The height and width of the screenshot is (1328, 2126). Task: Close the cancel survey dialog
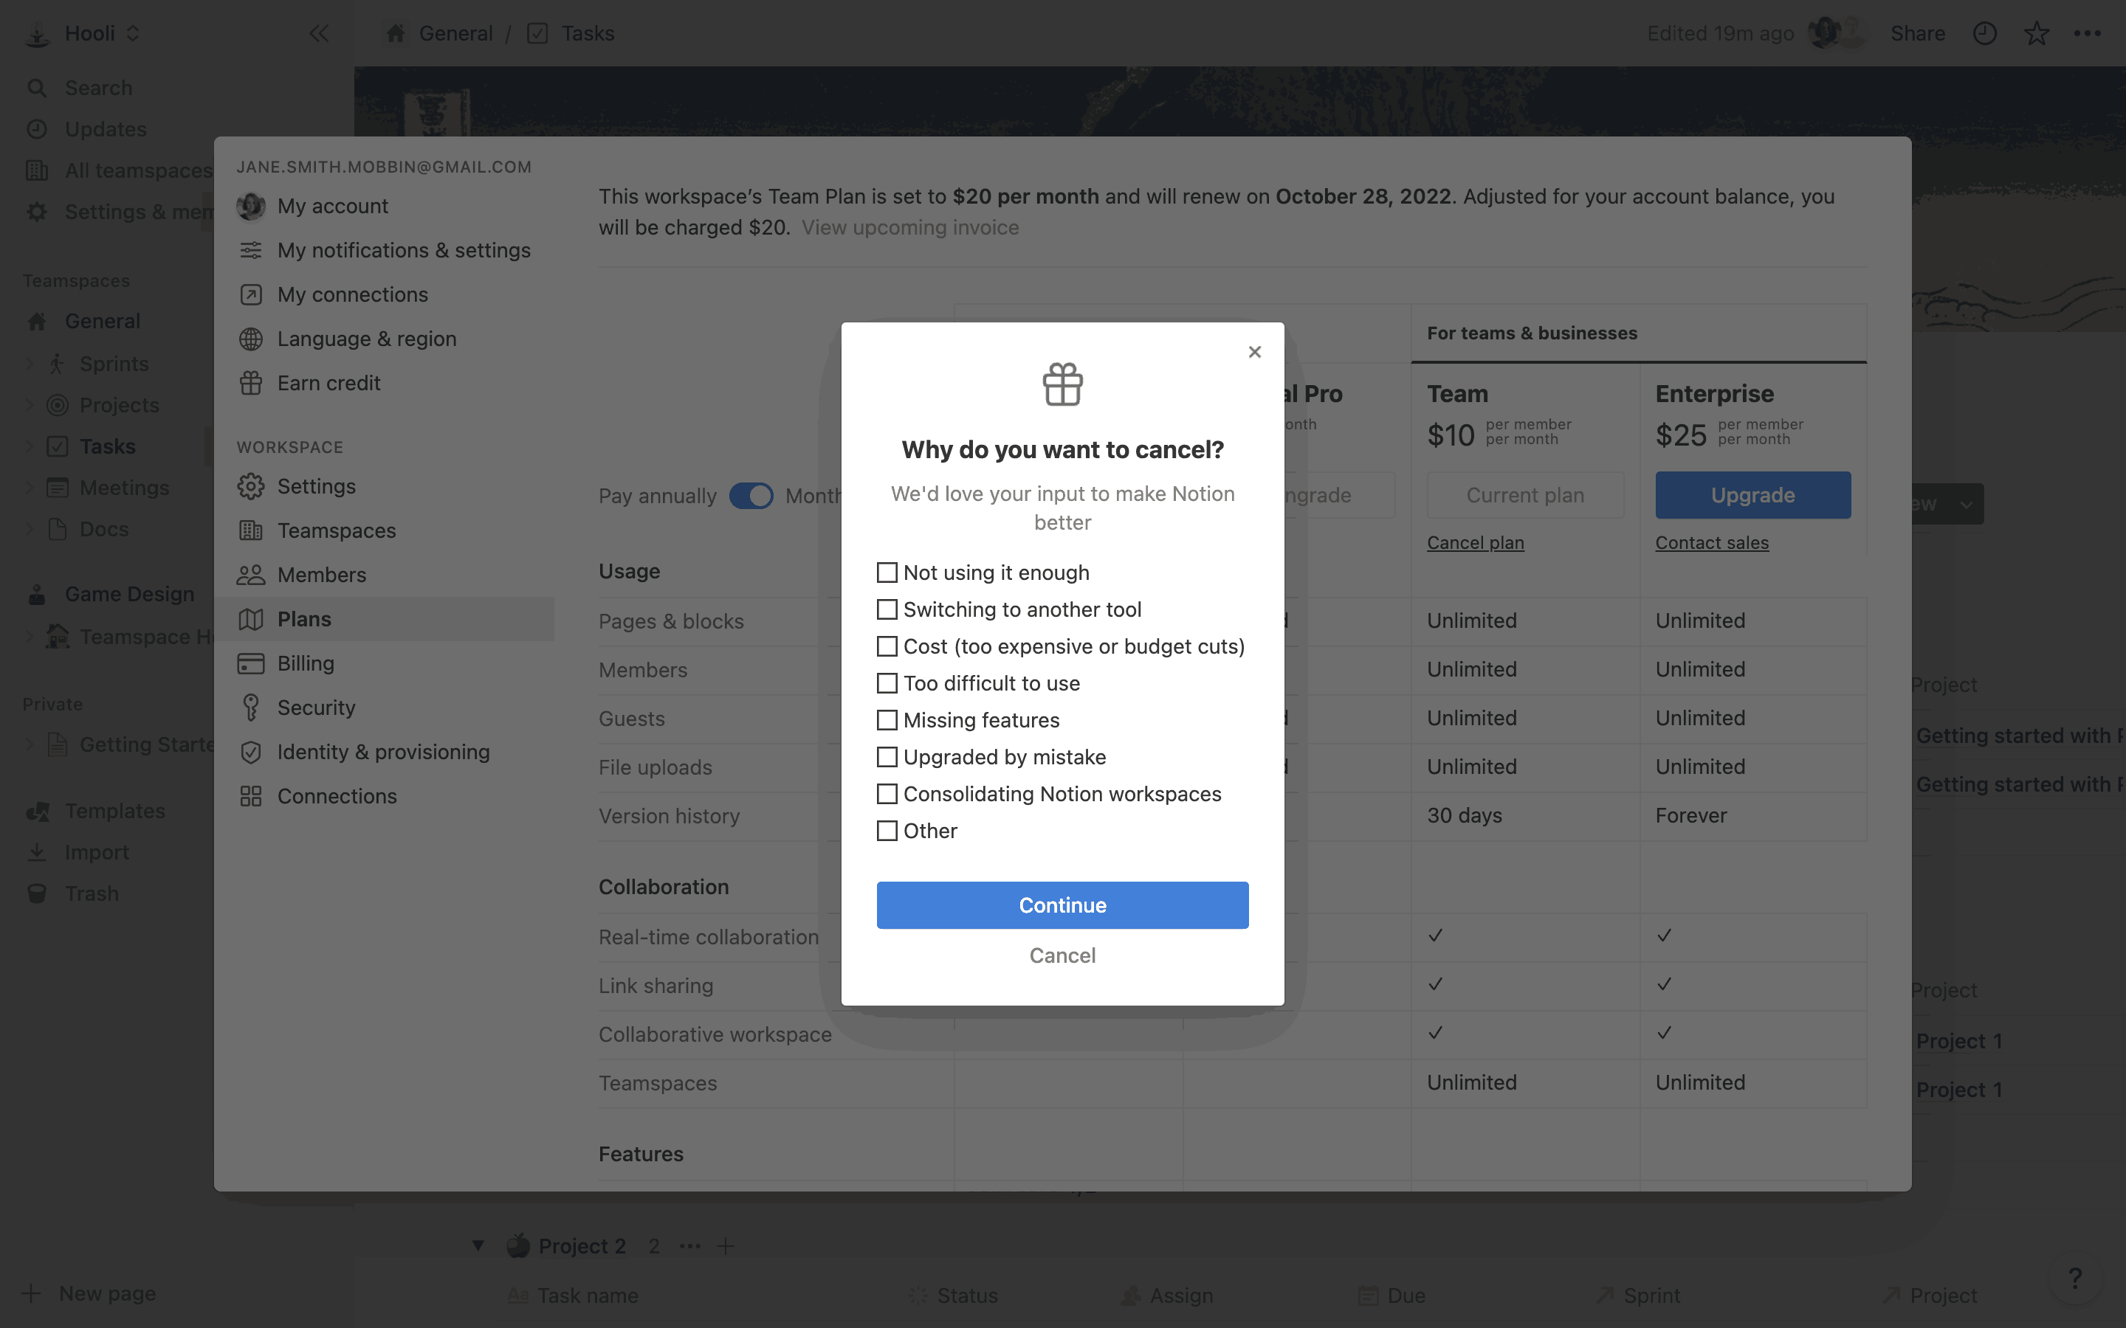coord(1254,352)
